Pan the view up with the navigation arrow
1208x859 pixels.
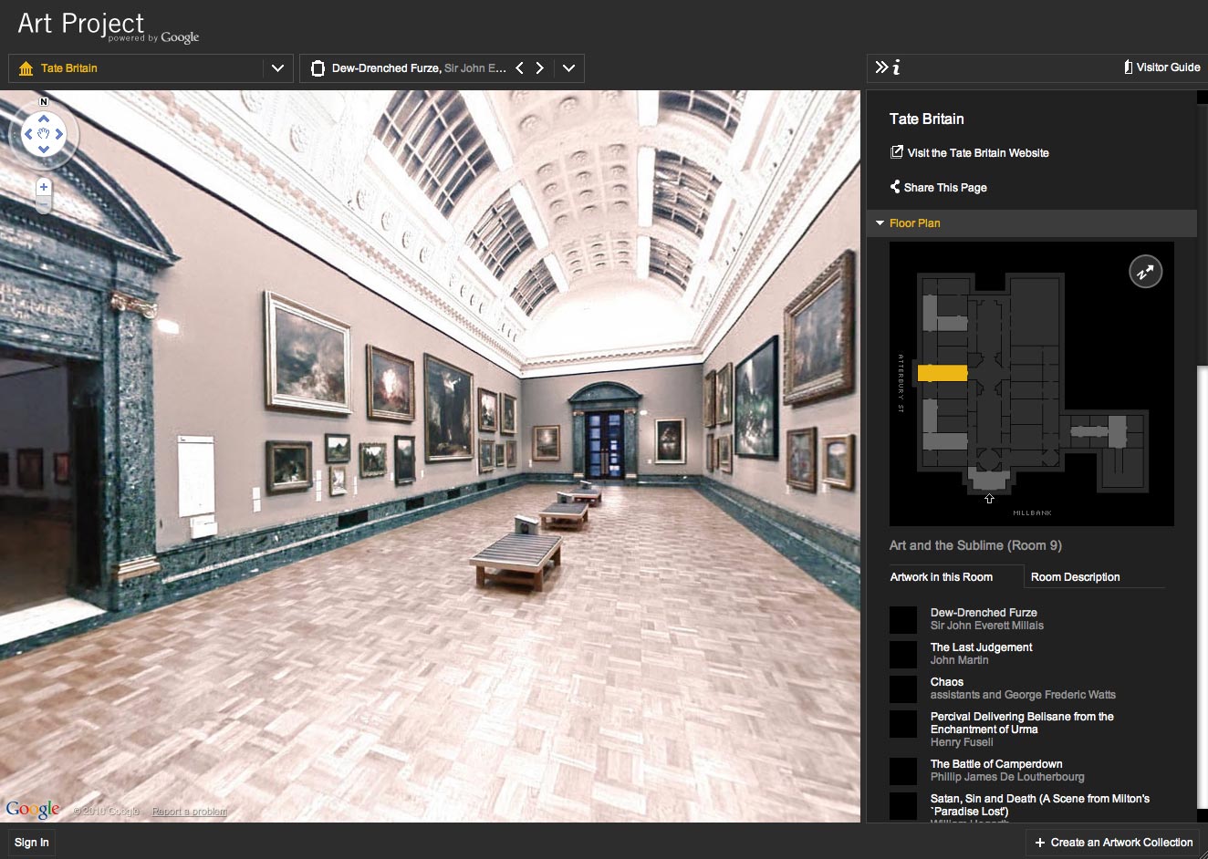tap(43, 119)
